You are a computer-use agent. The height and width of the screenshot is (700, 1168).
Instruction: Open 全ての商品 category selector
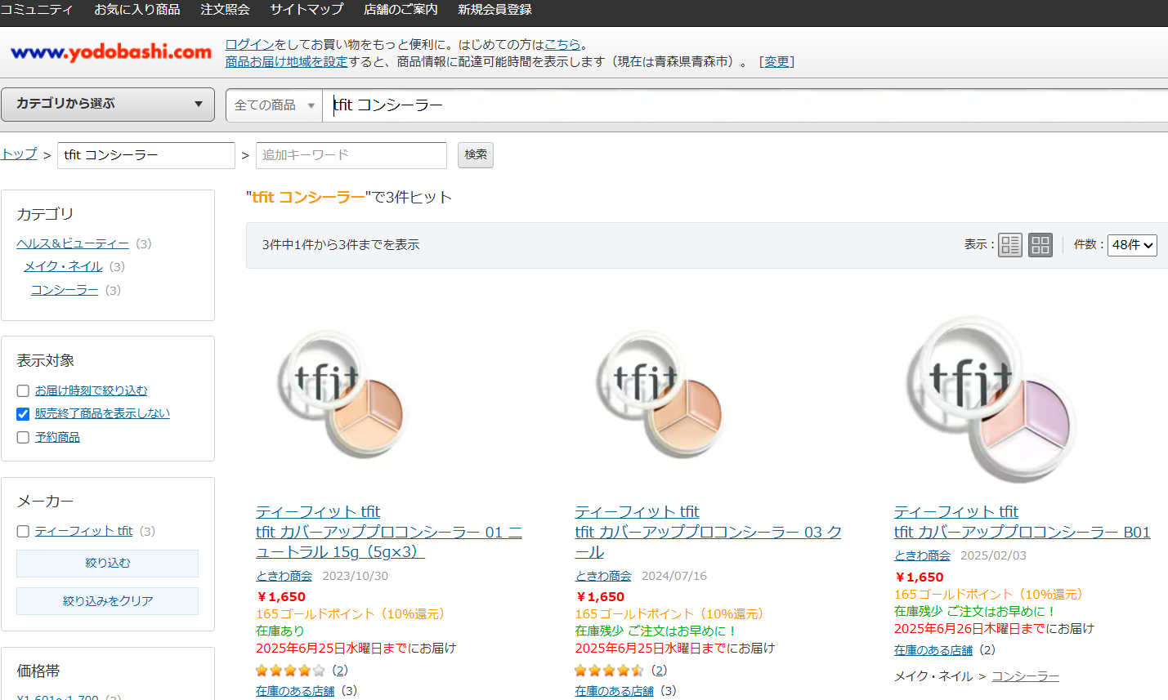(275, 105)
